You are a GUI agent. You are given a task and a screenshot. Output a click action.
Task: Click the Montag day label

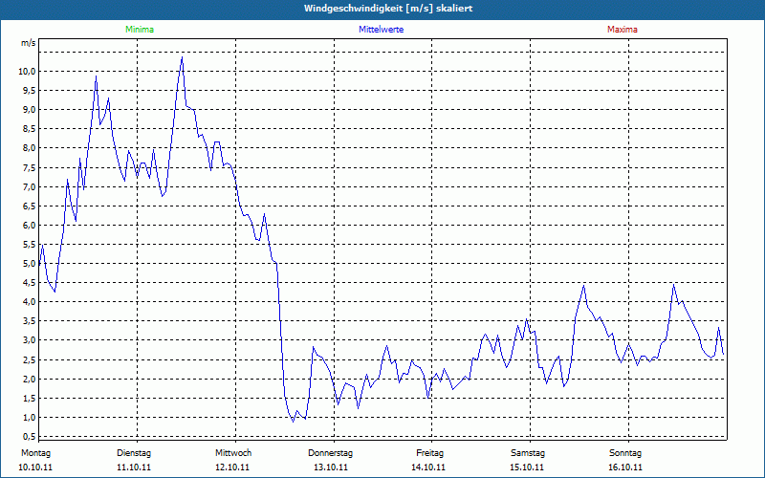[x=35, y=453]
